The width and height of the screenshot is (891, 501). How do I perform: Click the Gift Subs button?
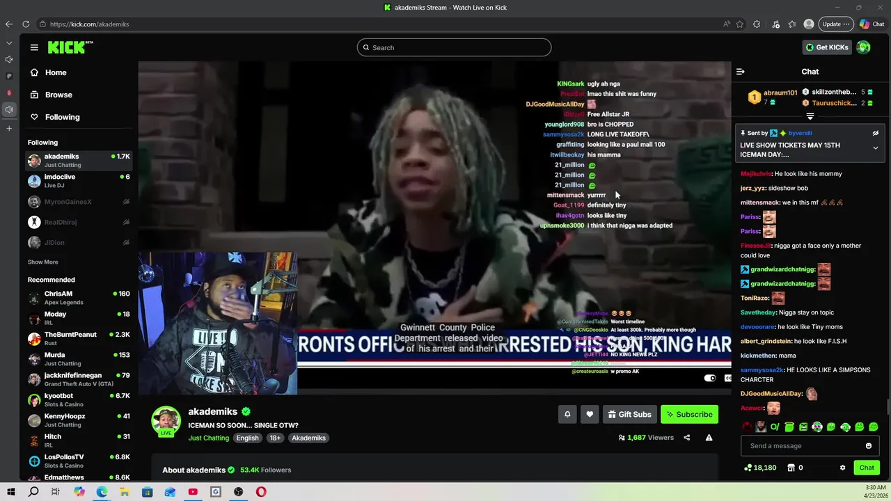tap(629, 414)
